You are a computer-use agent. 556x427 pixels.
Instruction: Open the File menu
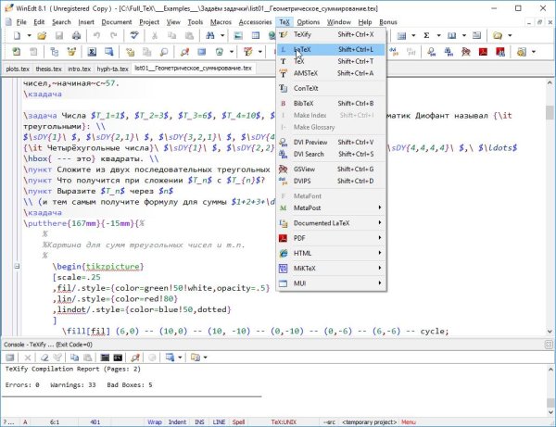21,22
